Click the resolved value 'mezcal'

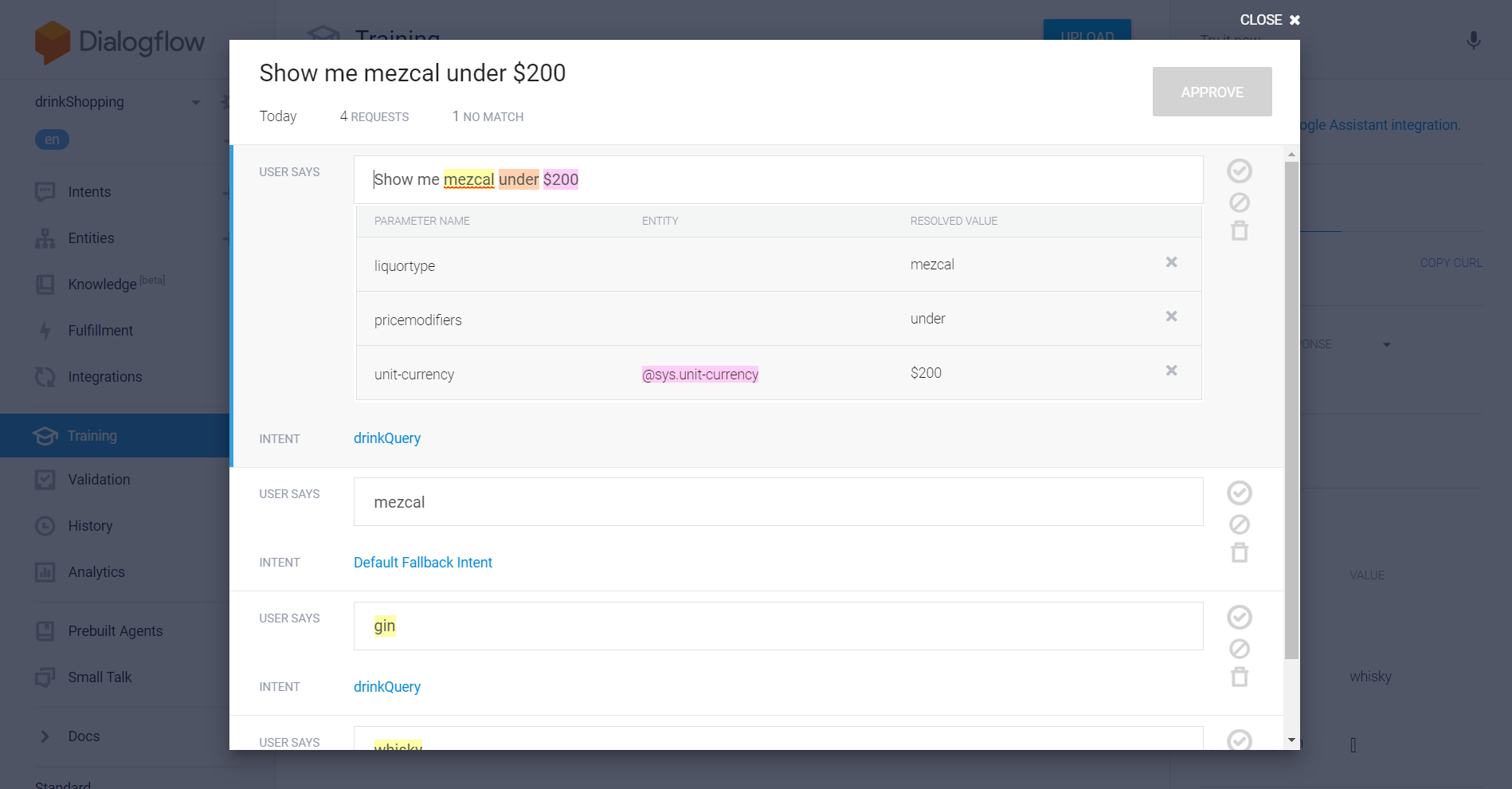pyautogui.click(x=932, y=265)
